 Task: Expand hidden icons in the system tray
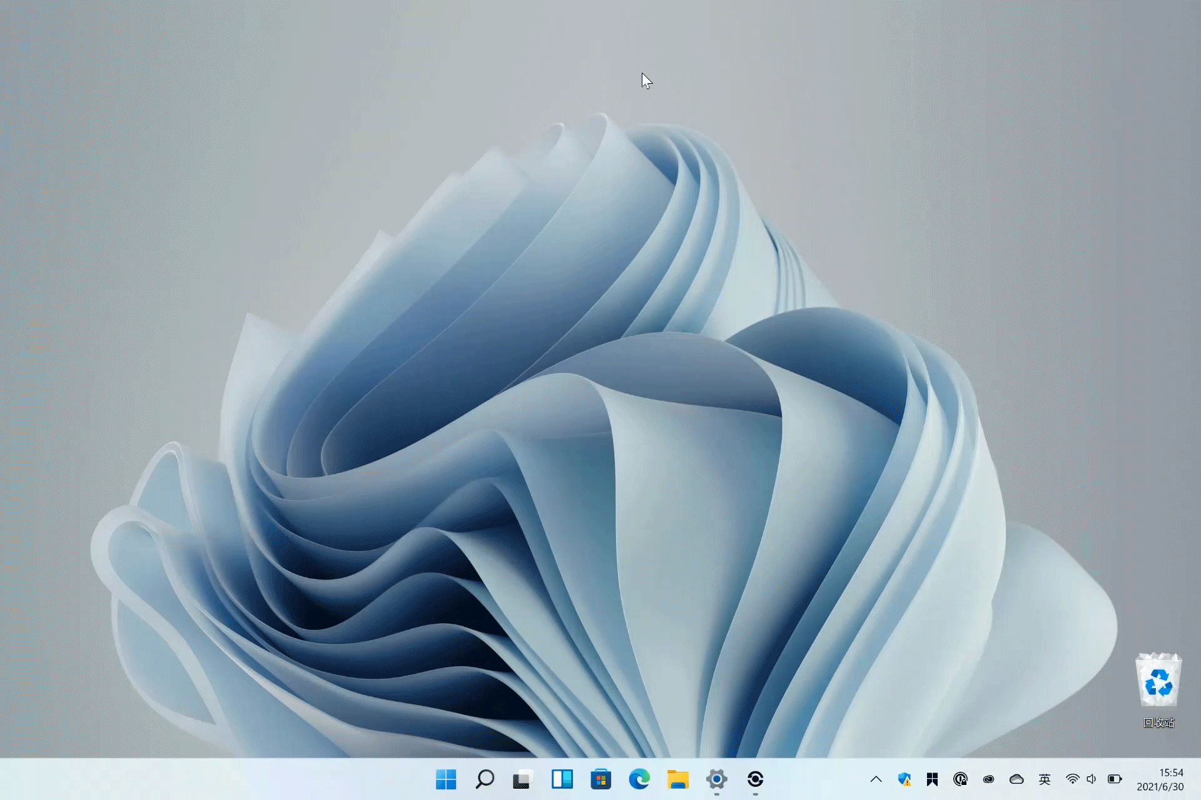877,779
